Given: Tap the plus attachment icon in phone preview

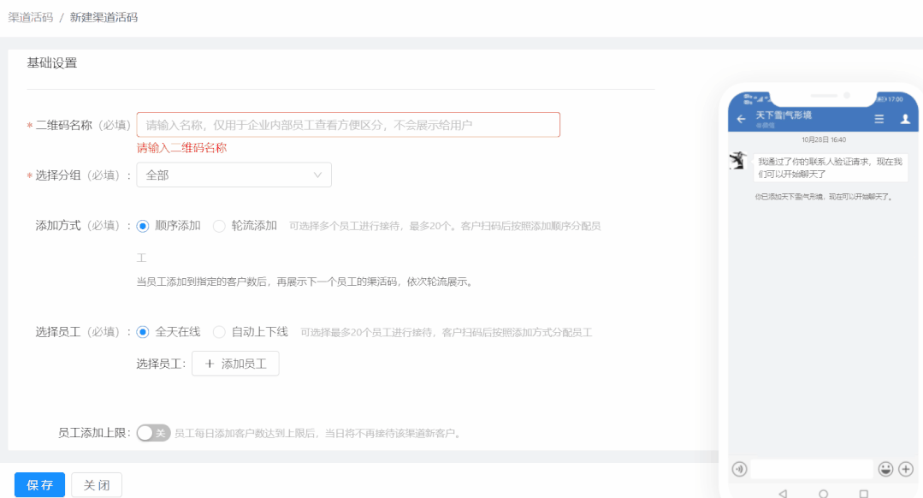Looking at the screenshot, I should (x=906, y=469).
